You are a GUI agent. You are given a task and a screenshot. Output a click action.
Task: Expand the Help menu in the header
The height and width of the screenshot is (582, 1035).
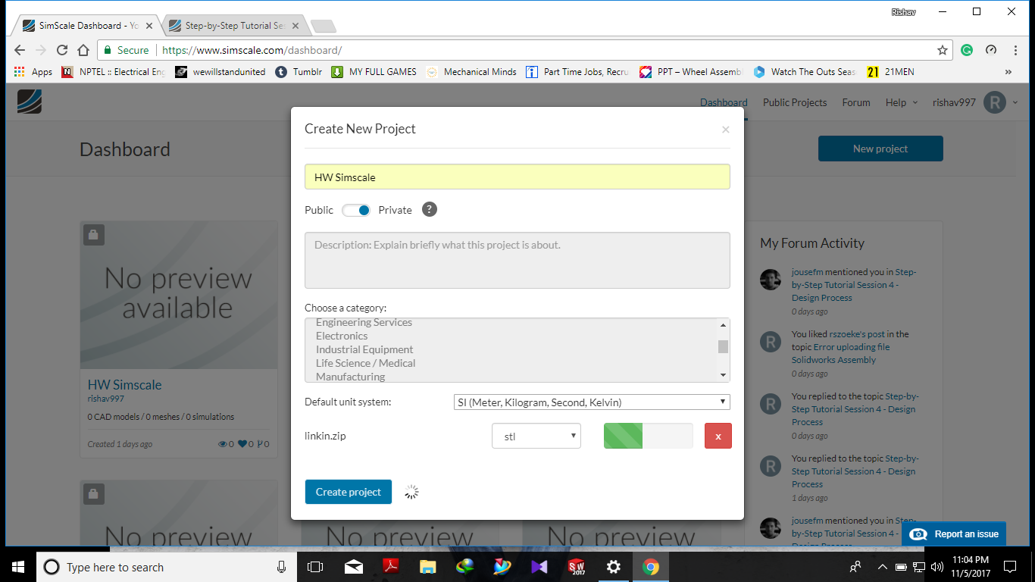[902, 102]
